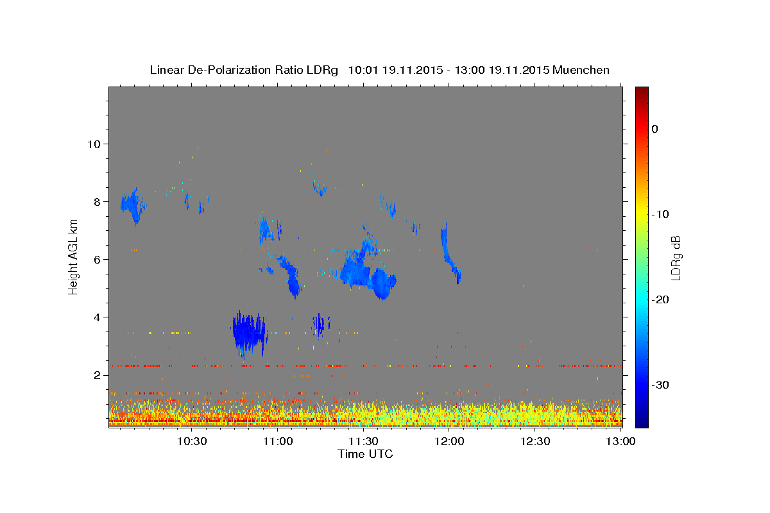This screenshot has height=513, width=770.
Task: Click the "Time UTC" x-axis label
Action: click(365, 454)
